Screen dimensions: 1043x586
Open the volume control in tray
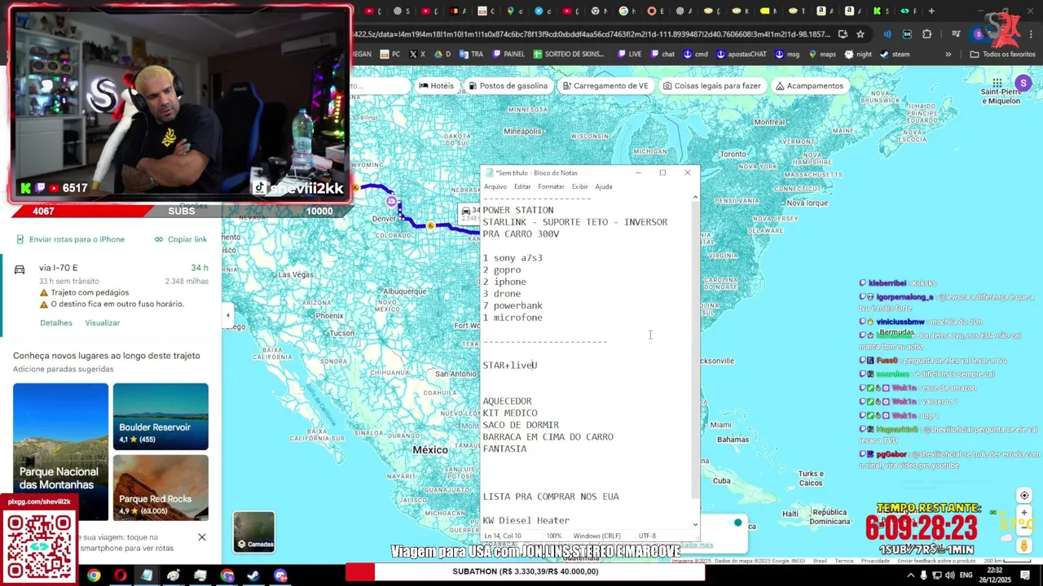(x=950, y=575)
